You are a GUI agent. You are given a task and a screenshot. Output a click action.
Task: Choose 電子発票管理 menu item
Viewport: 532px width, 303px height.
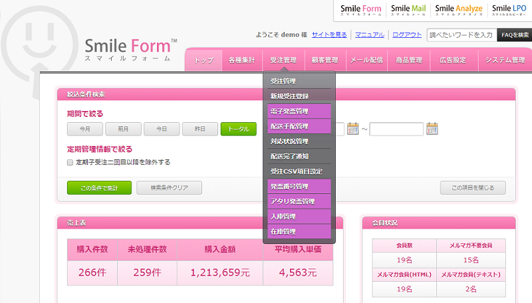pos(299,111)
